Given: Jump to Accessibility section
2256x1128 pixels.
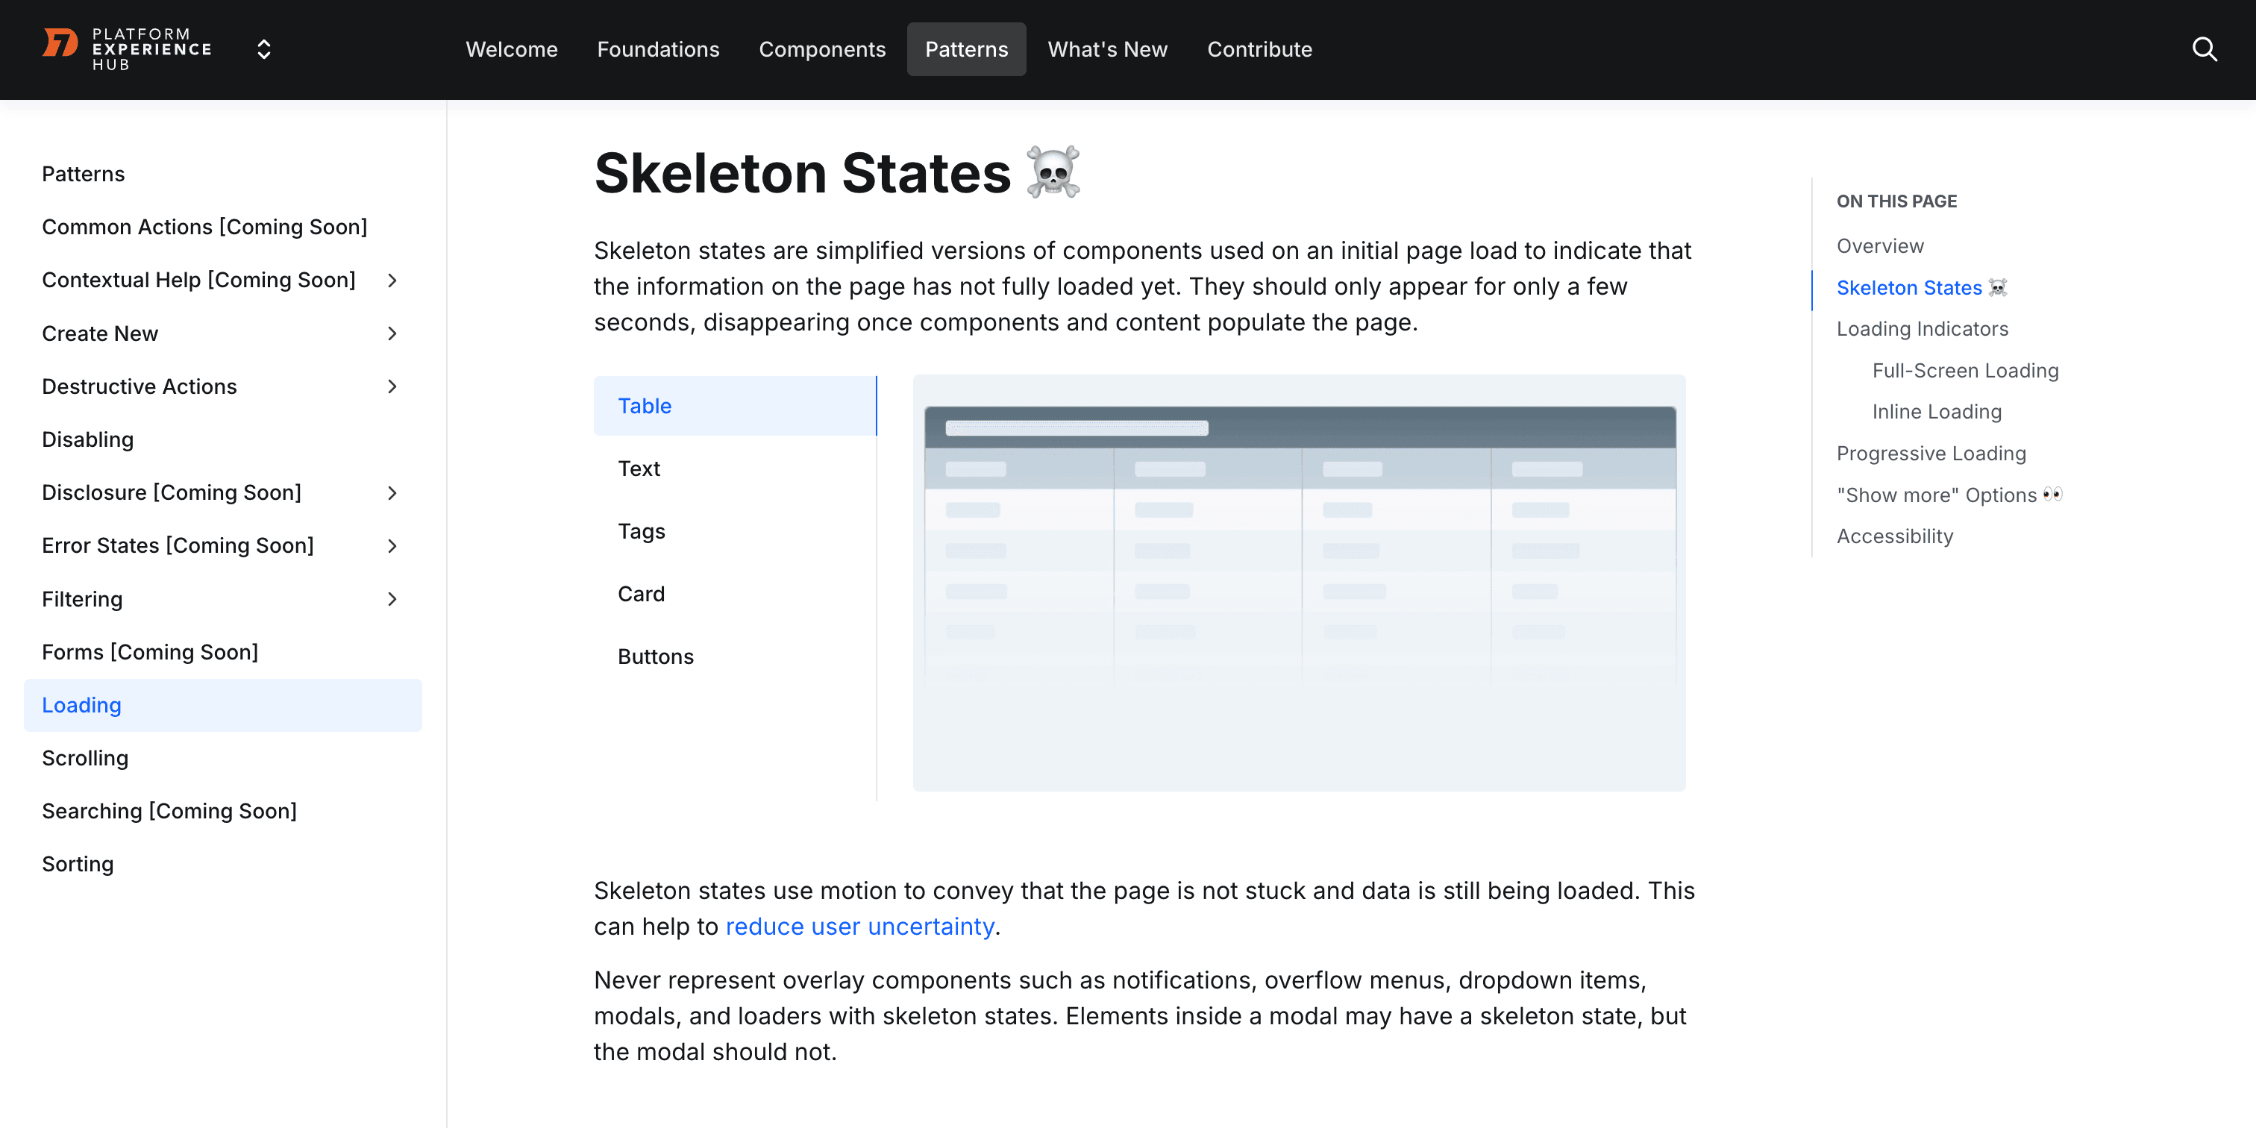Looking at the screenshot, I should point(1894,536).
